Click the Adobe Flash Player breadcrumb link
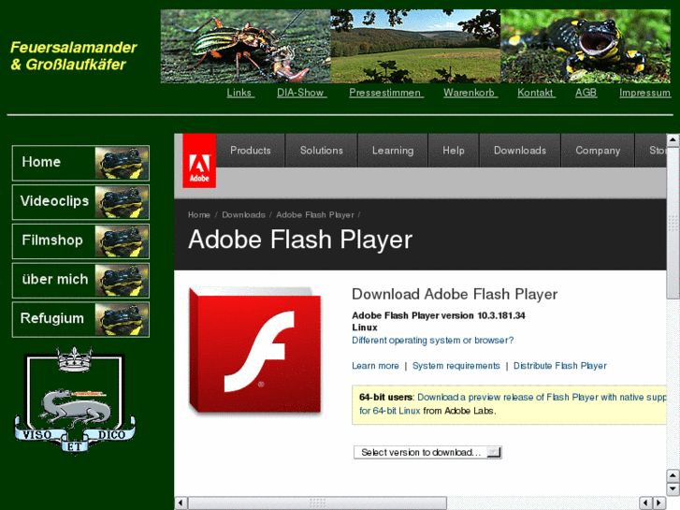 tap(315, 215)
